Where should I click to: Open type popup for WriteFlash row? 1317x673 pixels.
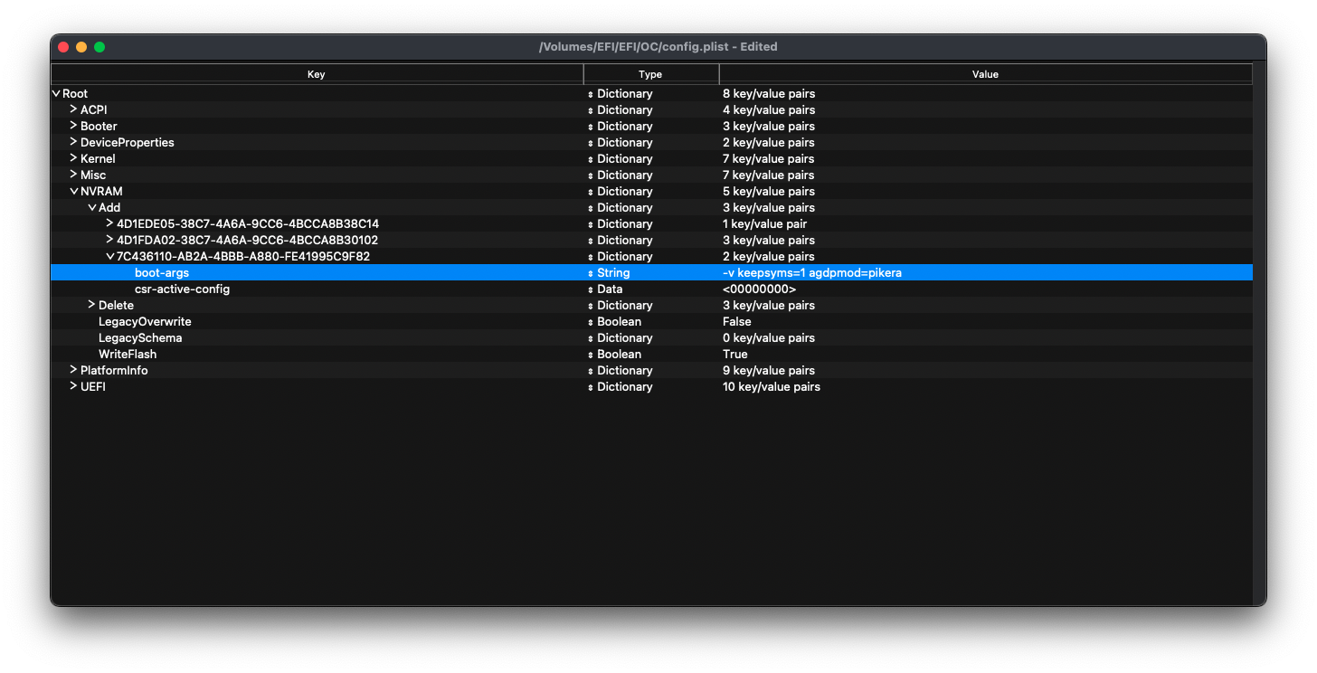click(591, 355)
